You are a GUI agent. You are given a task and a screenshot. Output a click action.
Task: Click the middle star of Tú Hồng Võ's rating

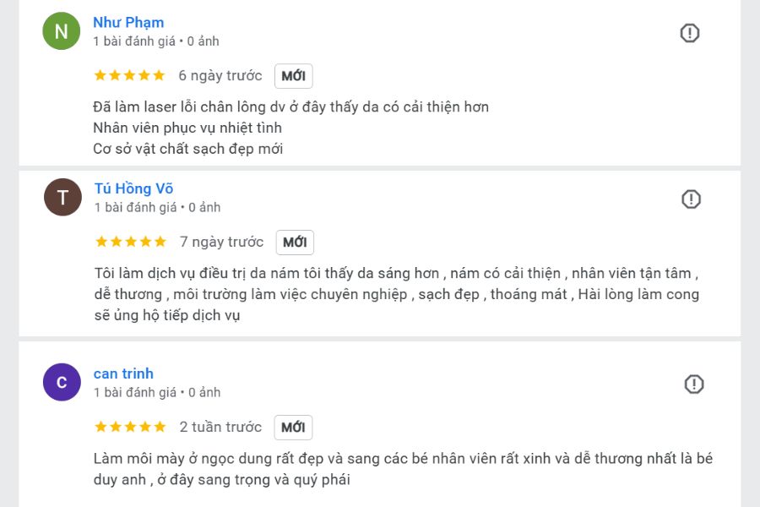pos(130,241)
